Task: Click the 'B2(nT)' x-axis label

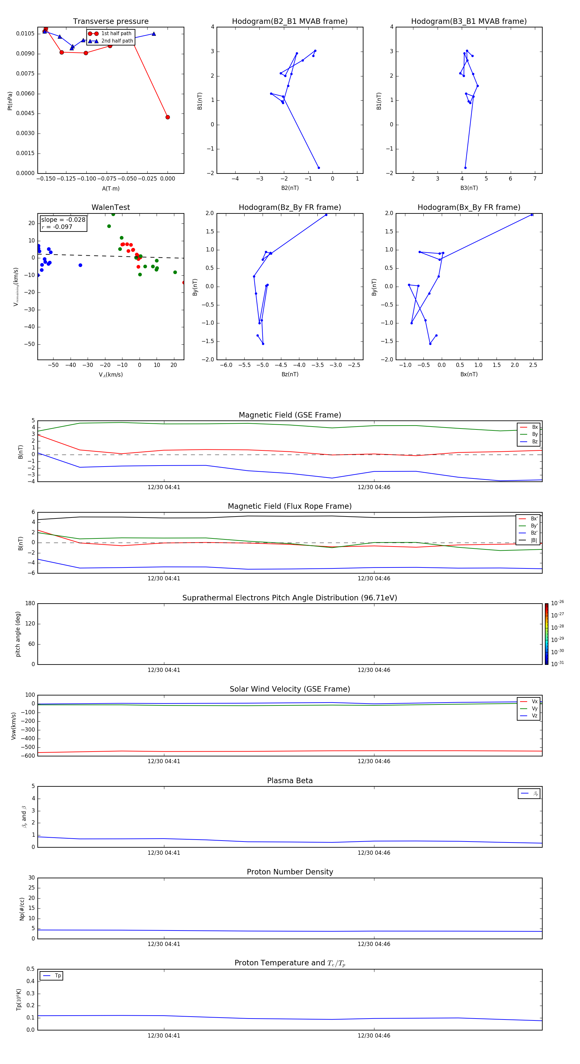Action: [x=290, y=188]
